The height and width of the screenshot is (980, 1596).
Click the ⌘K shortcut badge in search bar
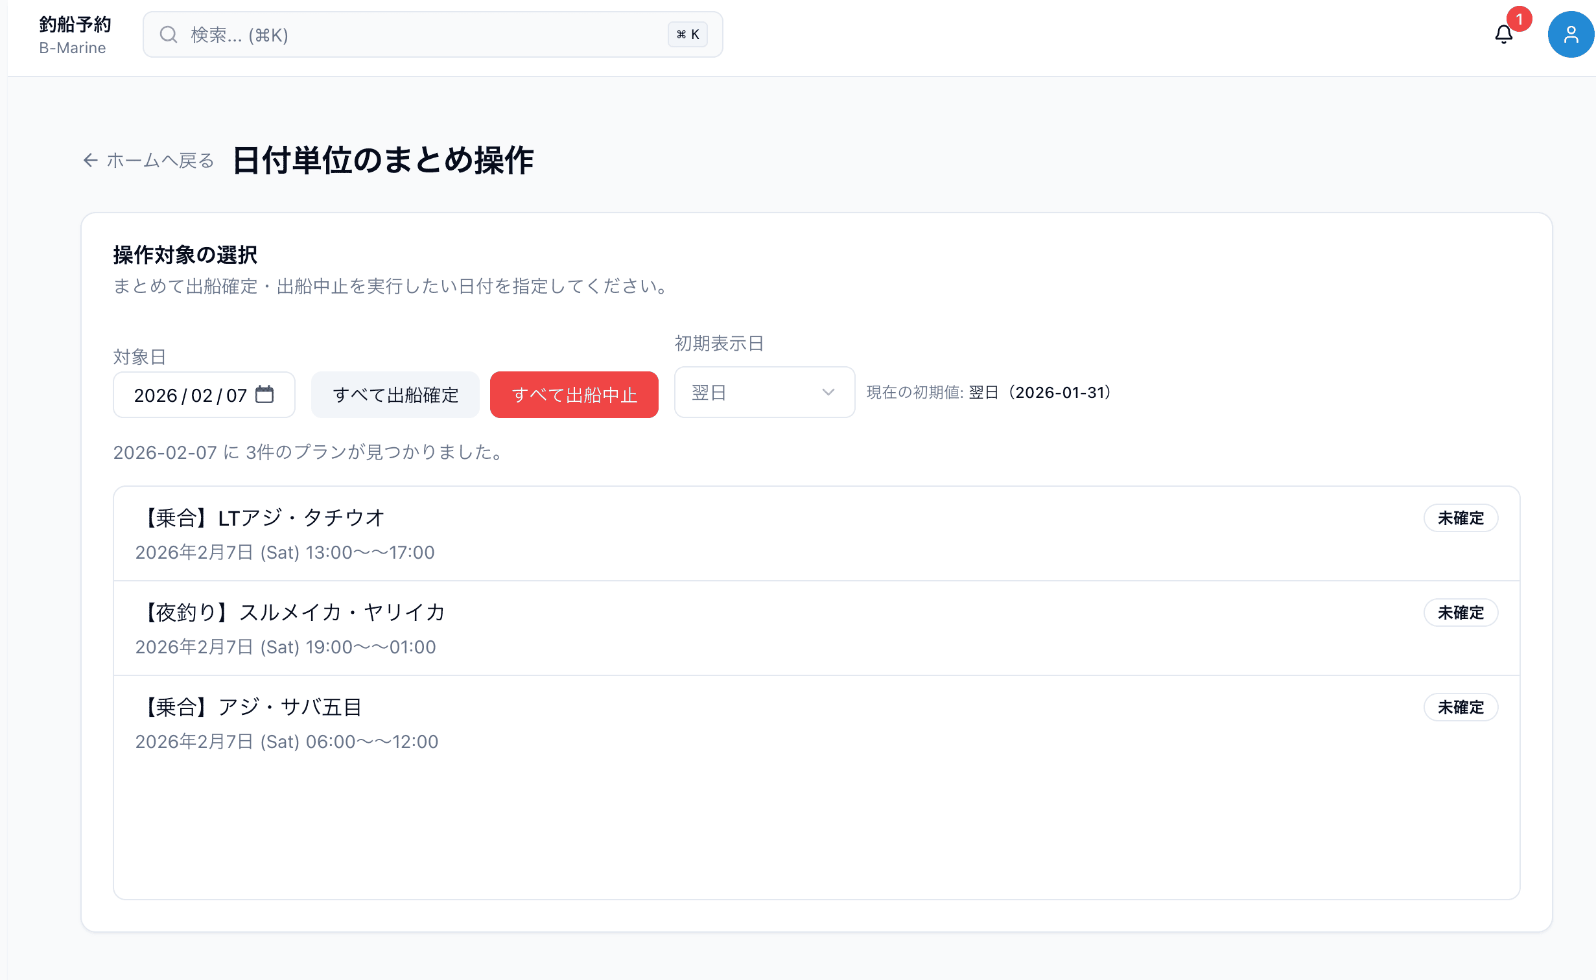[x=688, y=34]
